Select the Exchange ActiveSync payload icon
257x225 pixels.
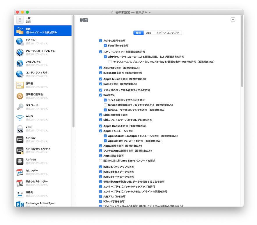(20, 205)
